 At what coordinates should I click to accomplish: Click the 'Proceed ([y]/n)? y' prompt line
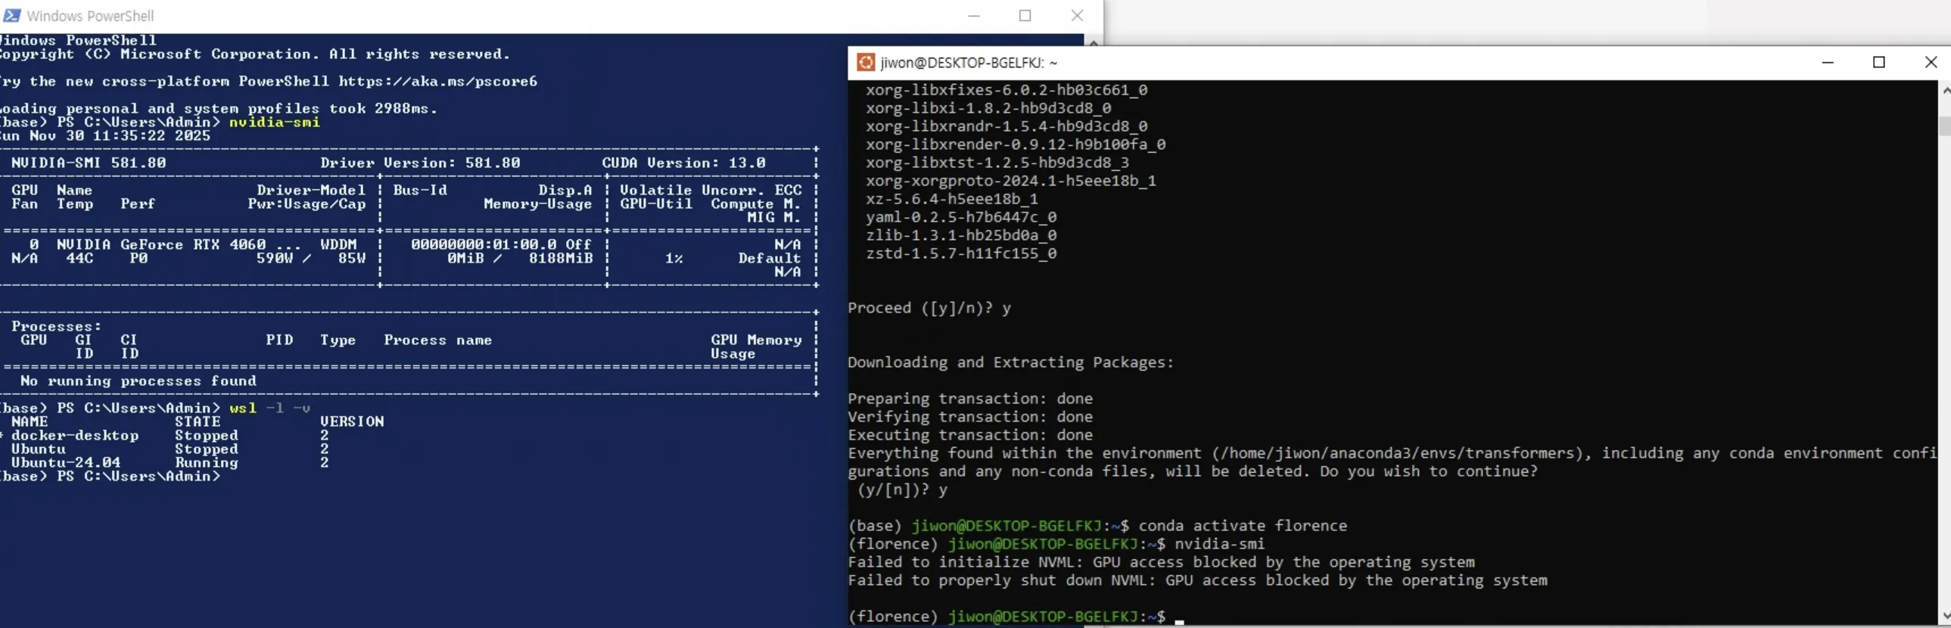point(929,308)
